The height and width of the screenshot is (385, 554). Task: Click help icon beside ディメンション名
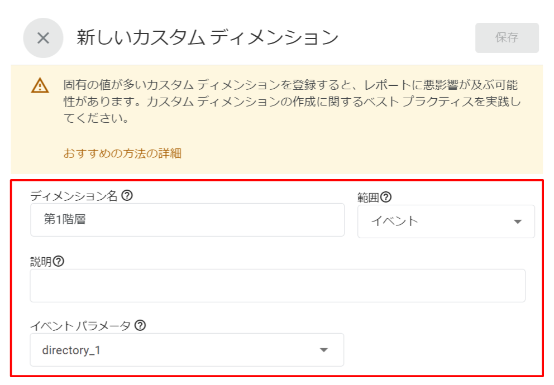[127, 195]
